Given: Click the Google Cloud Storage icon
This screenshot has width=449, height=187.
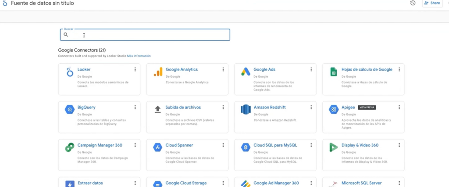Looking at the screenshot, I should pyautogui.click(x=158, y=183).
